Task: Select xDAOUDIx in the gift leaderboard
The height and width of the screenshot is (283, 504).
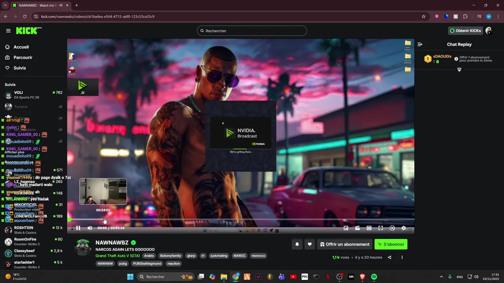Action: pyautogui.click(x=442, y=57)
